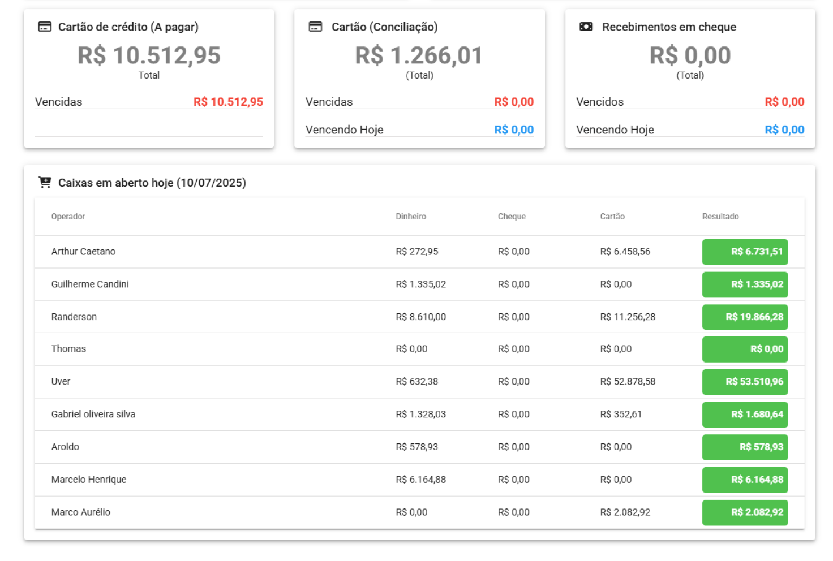This screenshot has height=561, width=833.
Task: Open Uver's R$ 53.510,96 result button
Action: click(745, 382)
